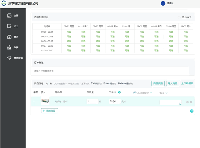Open the 增值服务 diamond icon
This screenshot has height=148, width=200.
tap(9, 58)
